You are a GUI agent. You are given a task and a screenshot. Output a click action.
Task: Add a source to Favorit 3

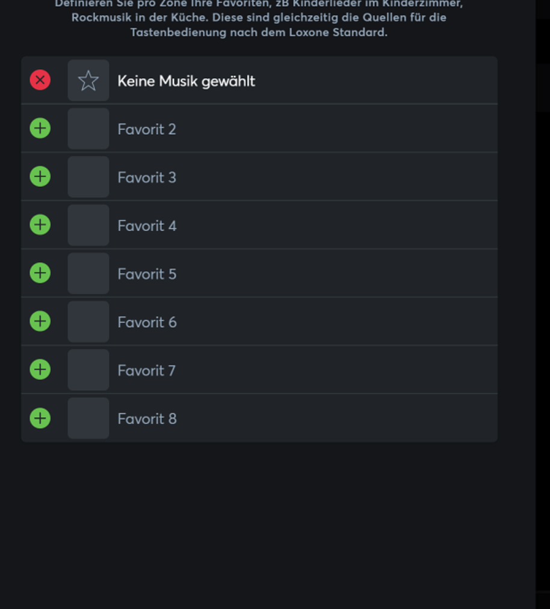point(40,177)
